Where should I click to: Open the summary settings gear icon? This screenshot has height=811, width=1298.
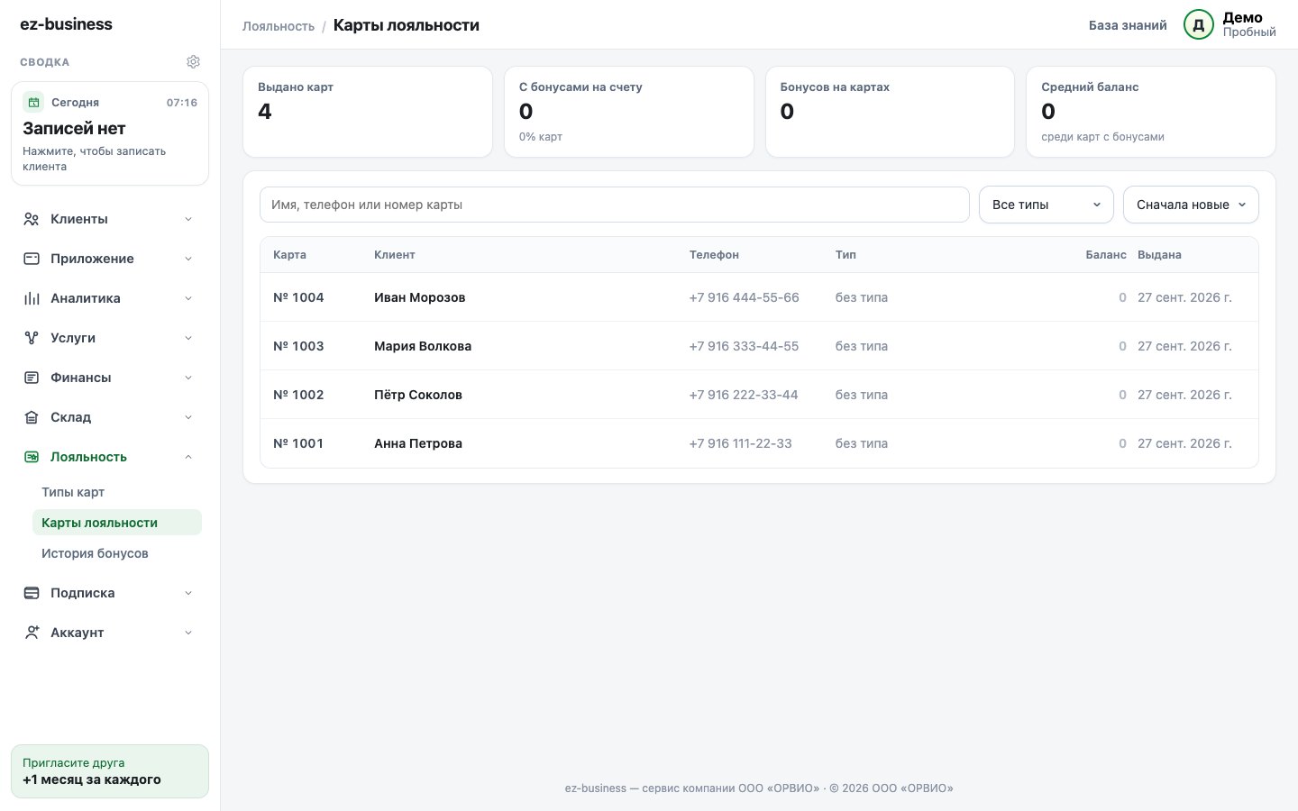[x=193, y=62]
